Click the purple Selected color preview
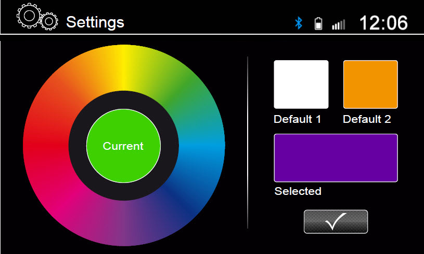 click(x=336, y=158)
